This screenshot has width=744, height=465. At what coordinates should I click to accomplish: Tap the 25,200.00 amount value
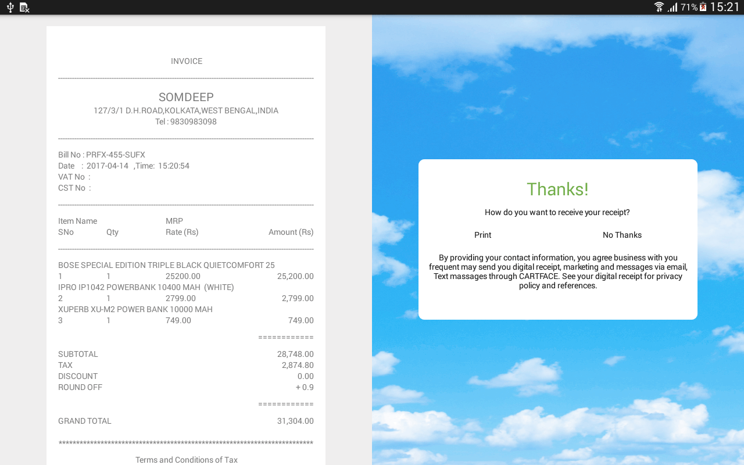click(x=295, y=276)
